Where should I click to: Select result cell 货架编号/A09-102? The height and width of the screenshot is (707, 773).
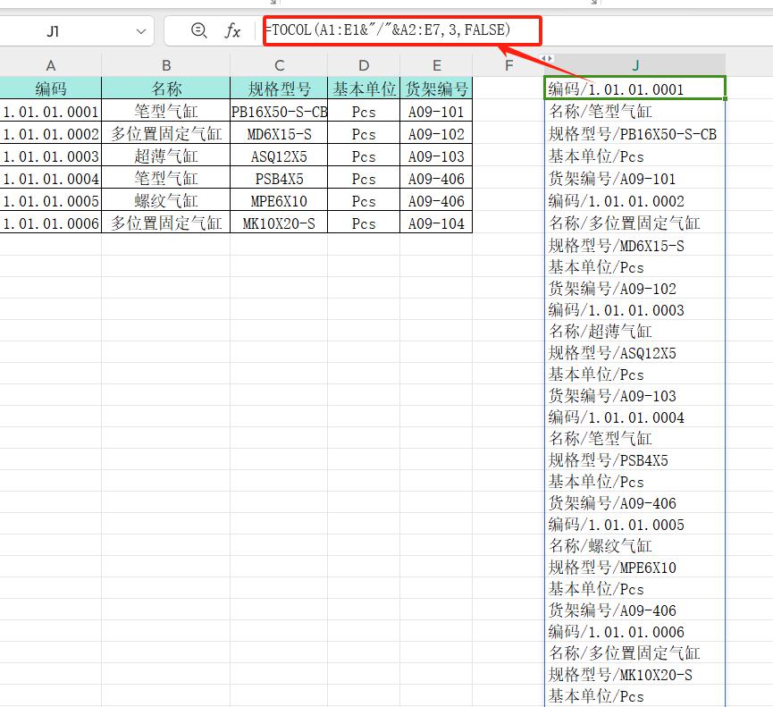[x=635, y=288]
